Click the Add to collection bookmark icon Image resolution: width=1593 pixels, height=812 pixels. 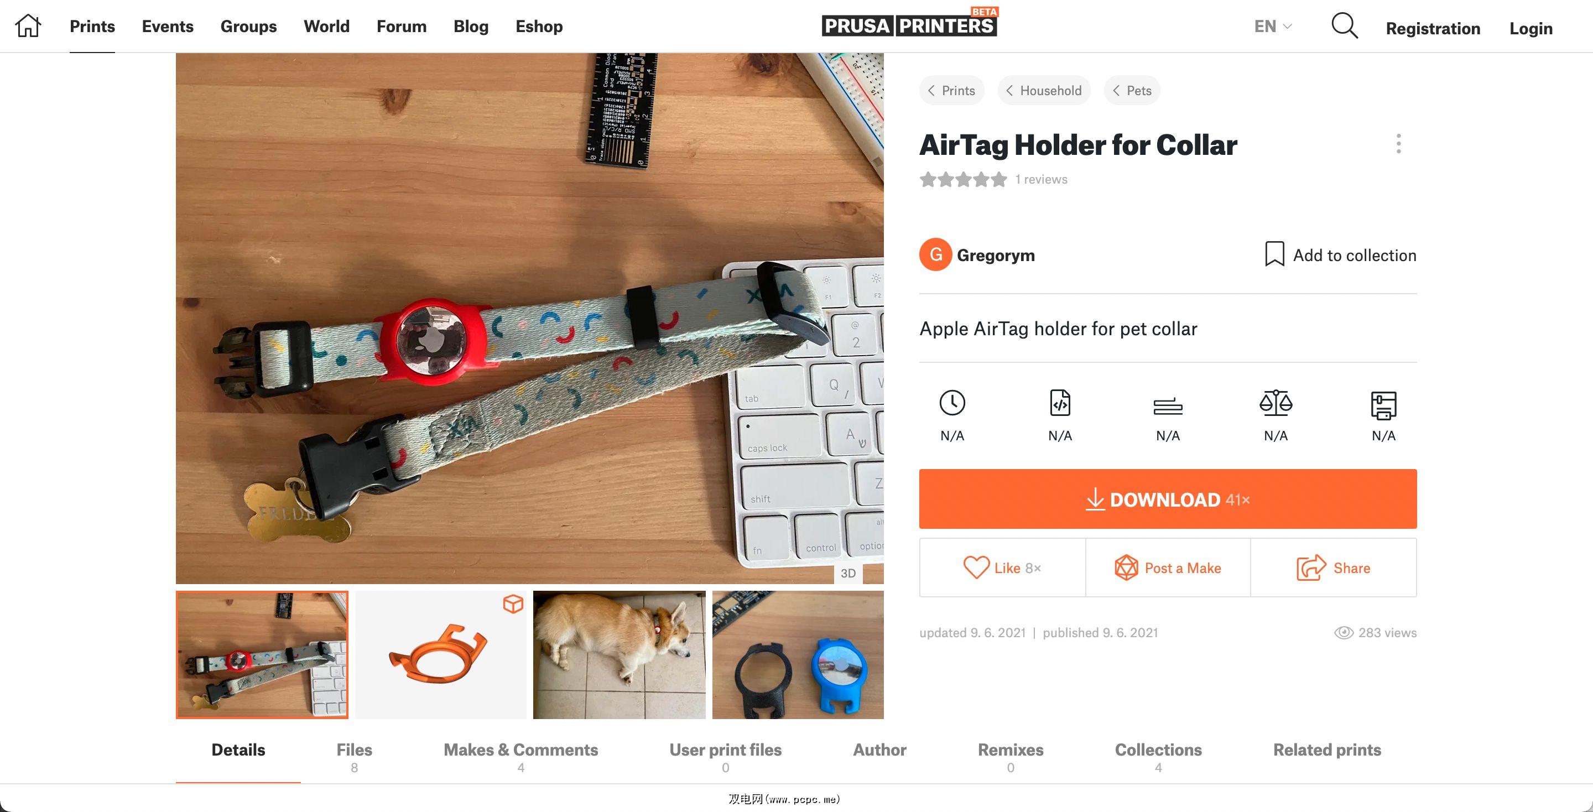[1274, 254]
